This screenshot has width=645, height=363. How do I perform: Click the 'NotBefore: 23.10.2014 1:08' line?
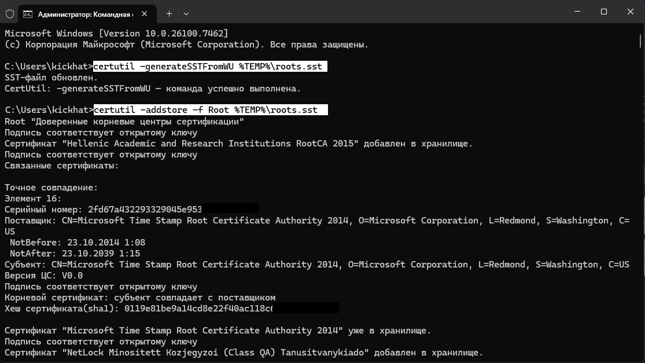pos(78,243)
